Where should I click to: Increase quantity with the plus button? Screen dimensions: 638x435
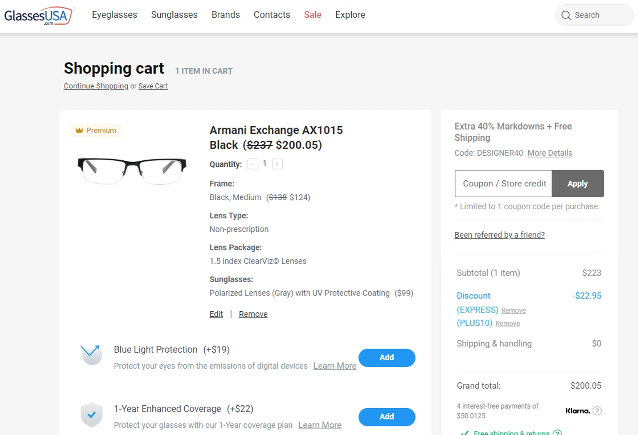[x=277, y=164]
